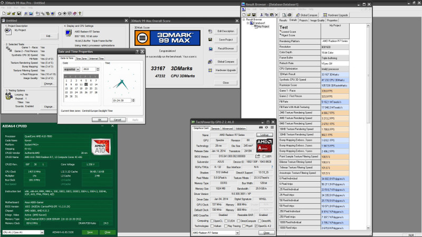The height and width of the screenshot is (237, 422).
Task: Open Image Quality tab in Result Browser
Action: (318, 21)
